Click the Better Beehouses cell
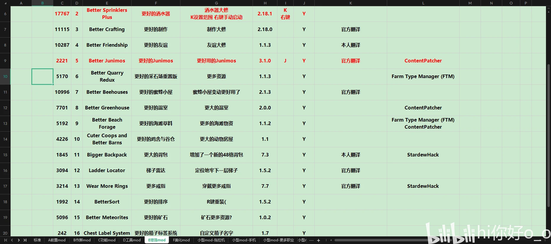Viewport: 551px width, 244px height. click(107, 92)
